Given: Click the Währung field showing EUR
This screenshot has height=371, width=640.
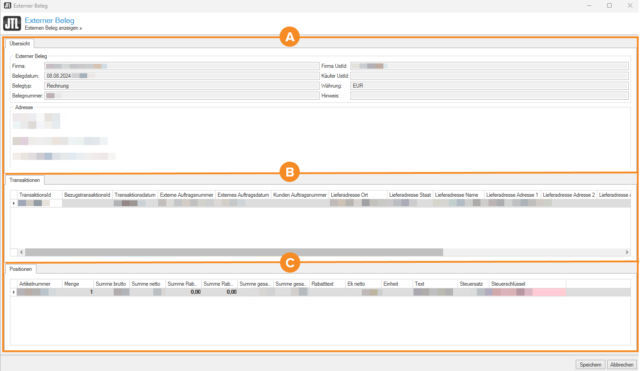Looking at the screenshot, I should point(489,86).
